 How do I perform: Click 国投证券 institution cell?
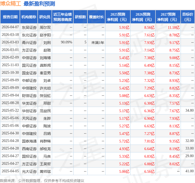29,156
